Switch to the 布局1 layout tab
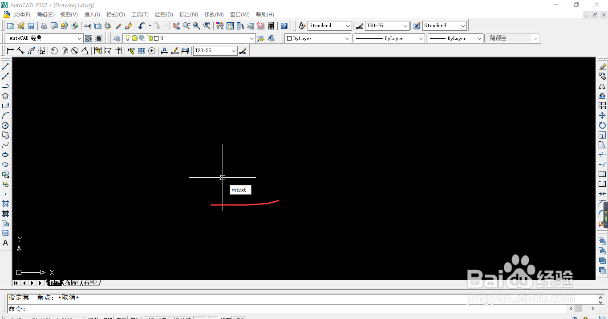Viewport: 608px width, 319px height. coord(71,283)
